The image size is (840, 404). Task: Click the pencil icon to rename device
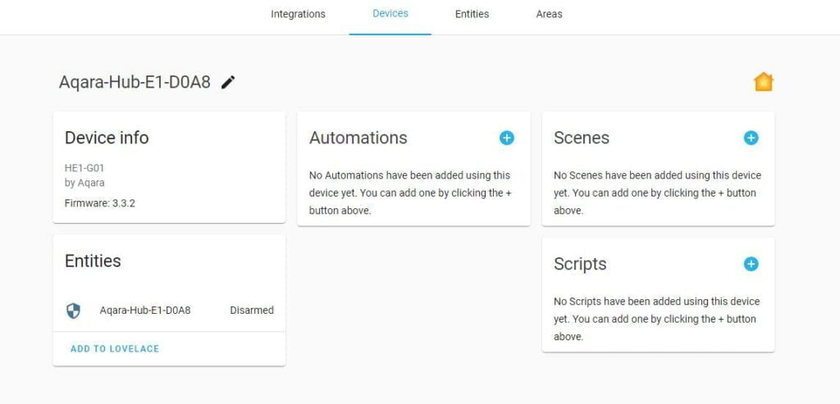tap(228, 82)
